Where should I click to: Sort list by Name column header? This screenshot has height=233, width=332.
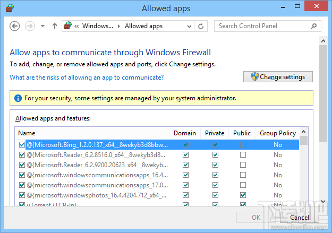point(92,133)
